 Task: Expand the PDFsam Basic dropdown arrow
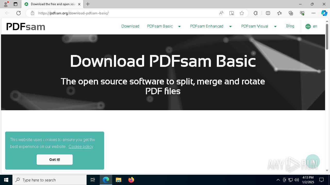click(x=179, y=26)
